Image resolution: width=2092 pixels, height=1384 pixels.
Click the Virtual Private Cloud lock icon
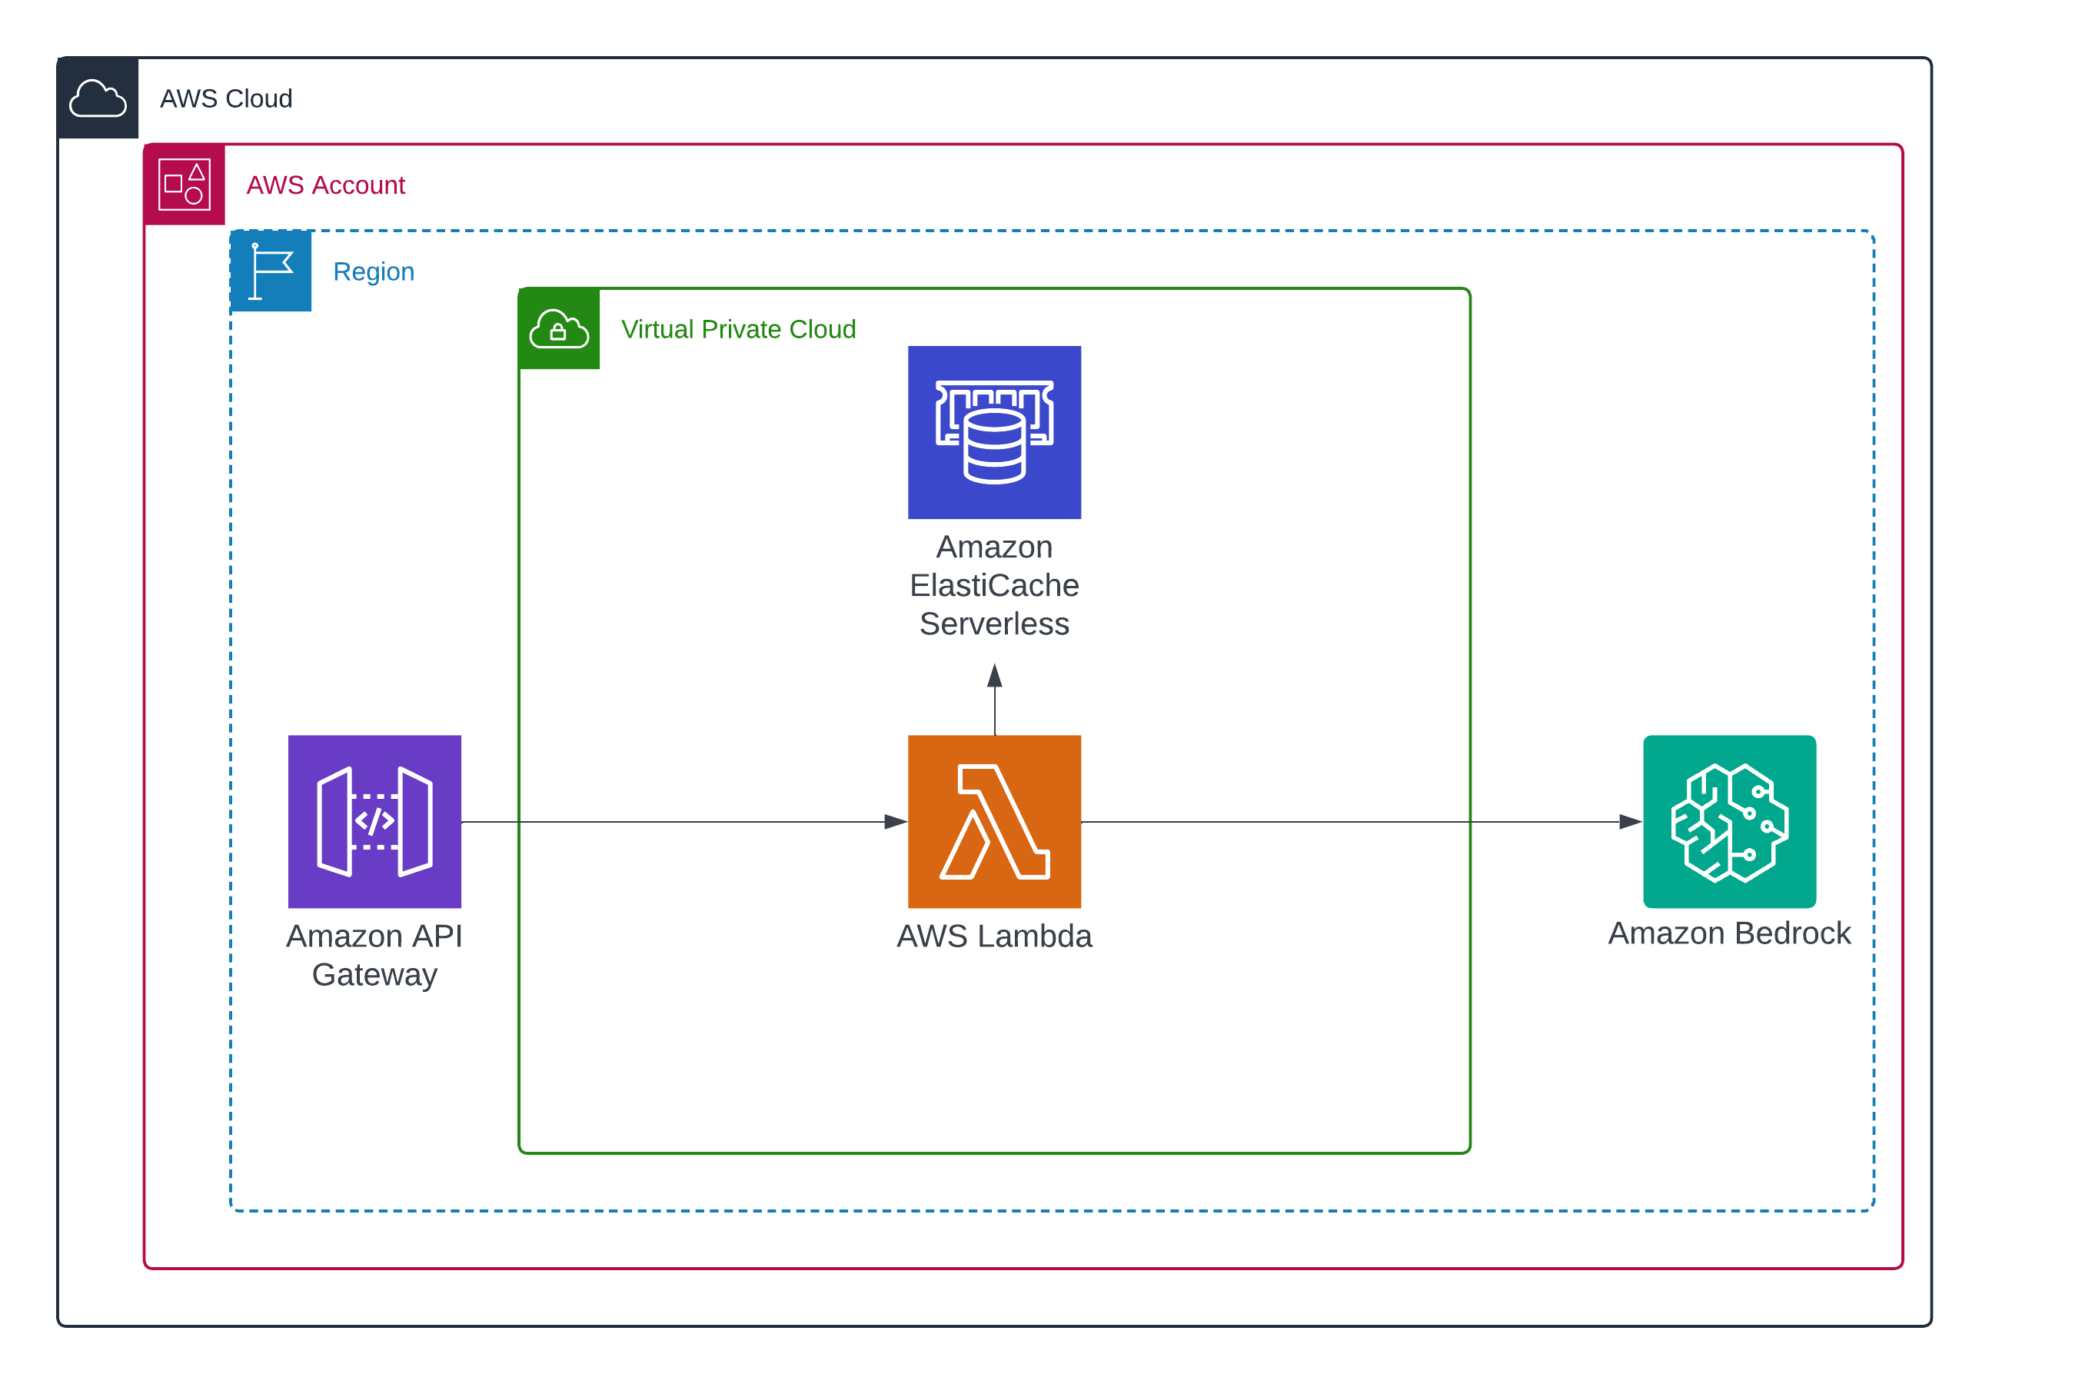coord(558,329)
